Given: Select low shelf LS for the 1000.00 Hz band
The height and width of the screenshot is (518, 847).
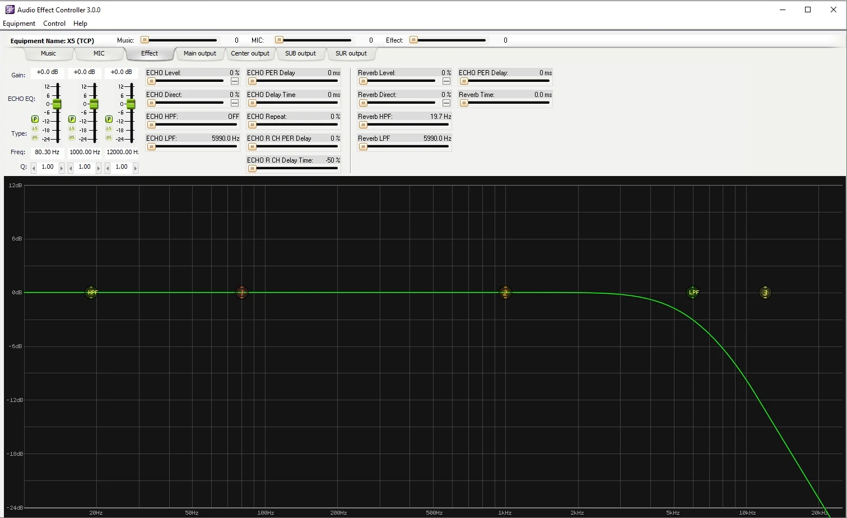Looking at the screenshot, I should pos(72,129).
